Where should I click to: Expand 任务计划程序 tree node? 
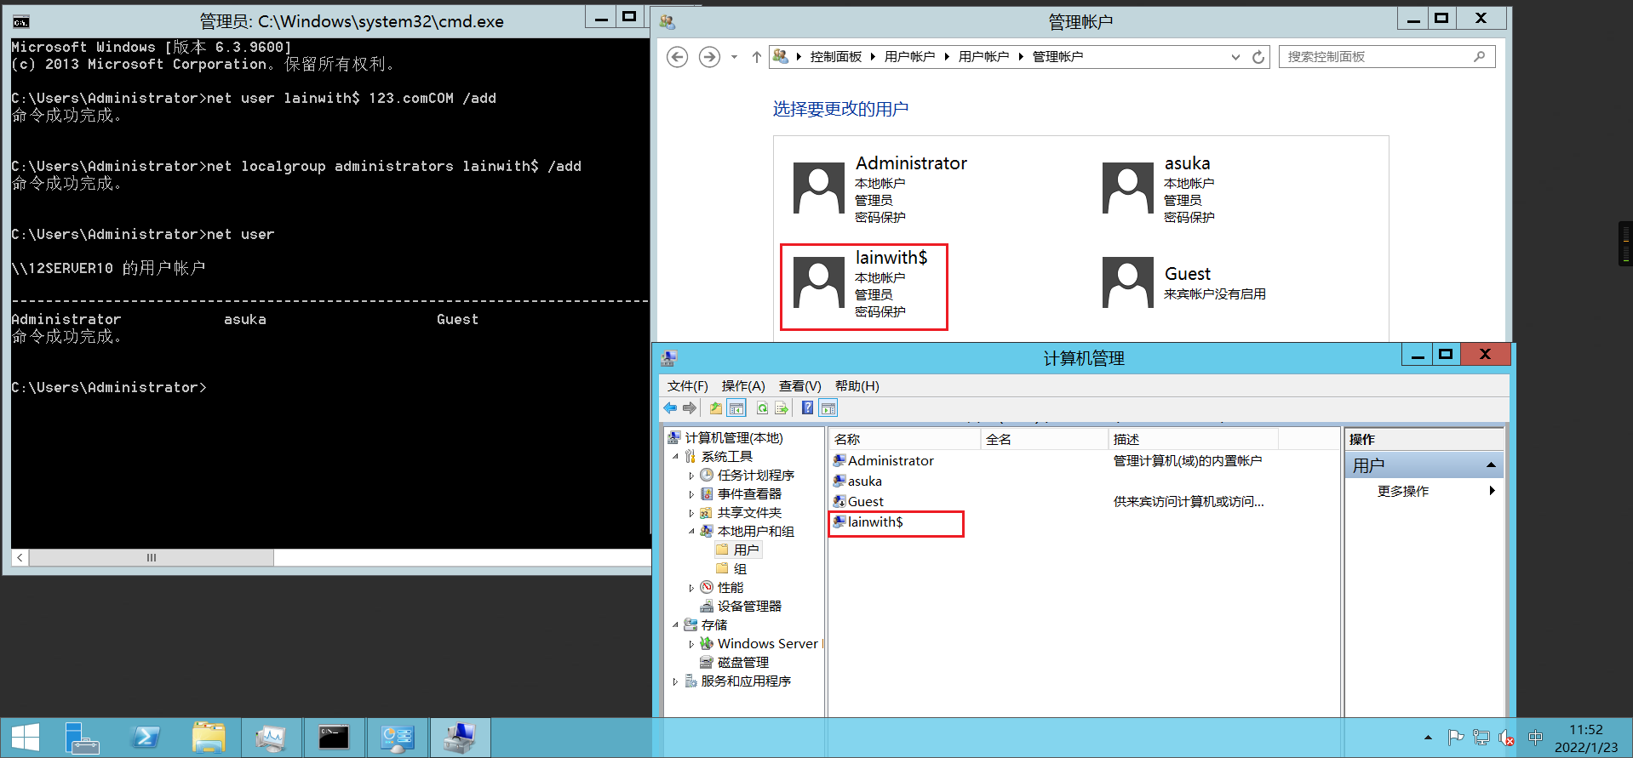(x=691, y=476)
